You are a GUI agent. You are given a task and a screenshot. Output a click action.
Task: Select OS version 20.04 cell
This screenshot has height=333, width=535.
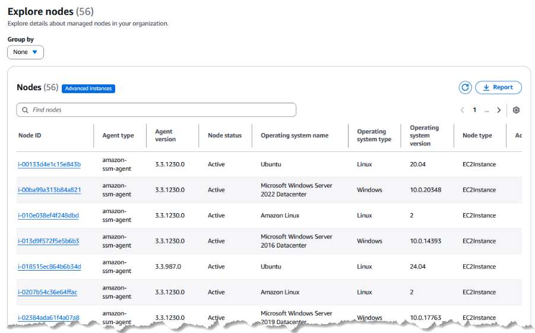417,164
